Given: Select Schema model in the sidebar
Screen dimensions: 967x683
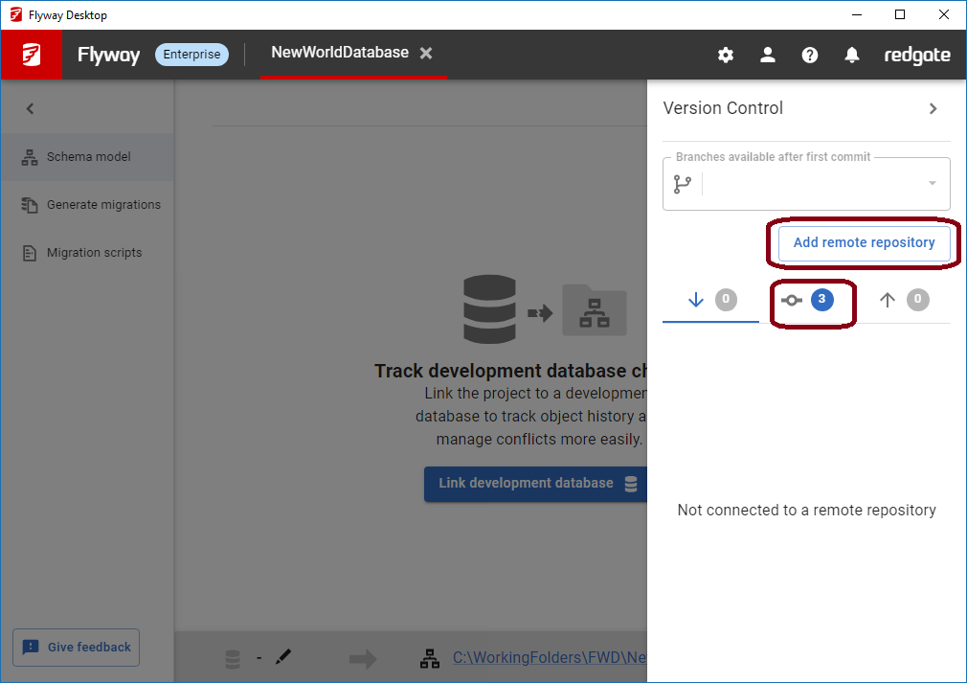Looking at the screenshot, I should coord(87,157).
